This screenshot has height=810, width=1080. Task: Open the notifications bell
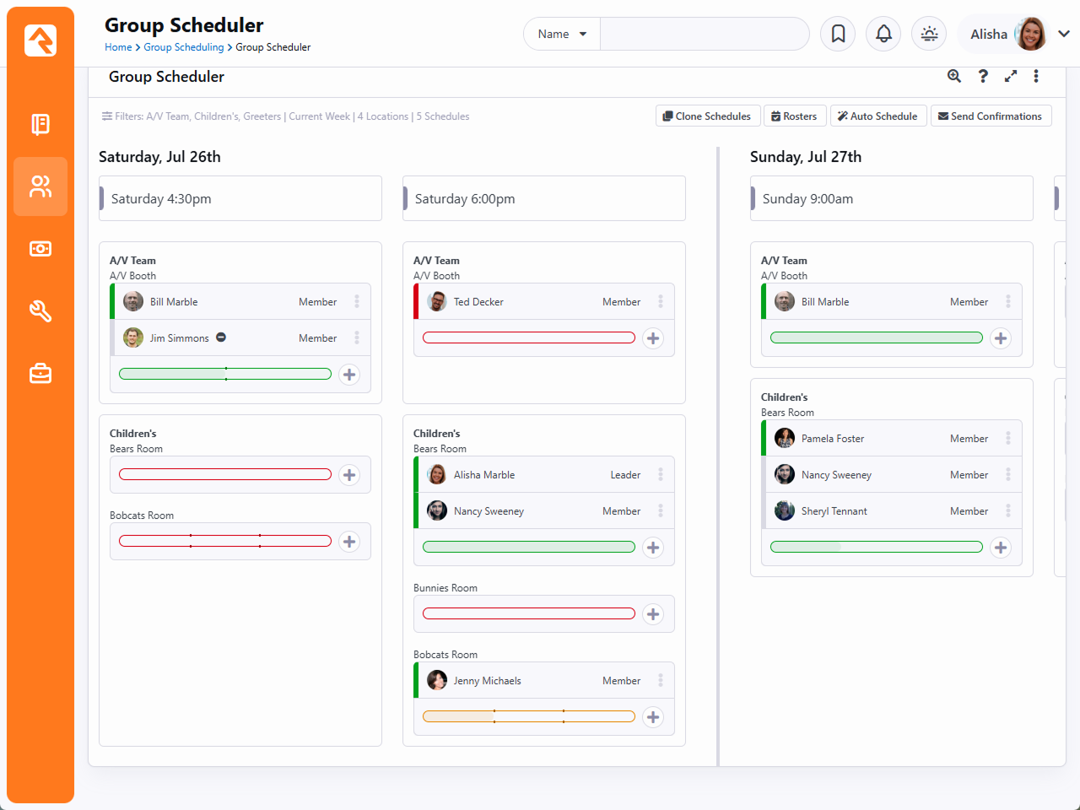tap(883, 34)
